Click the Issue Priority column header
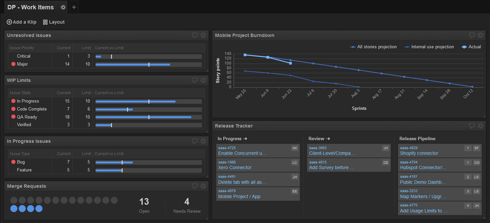Image resolution: width=490 pixels, height=223 pixels. click(22, 48)
